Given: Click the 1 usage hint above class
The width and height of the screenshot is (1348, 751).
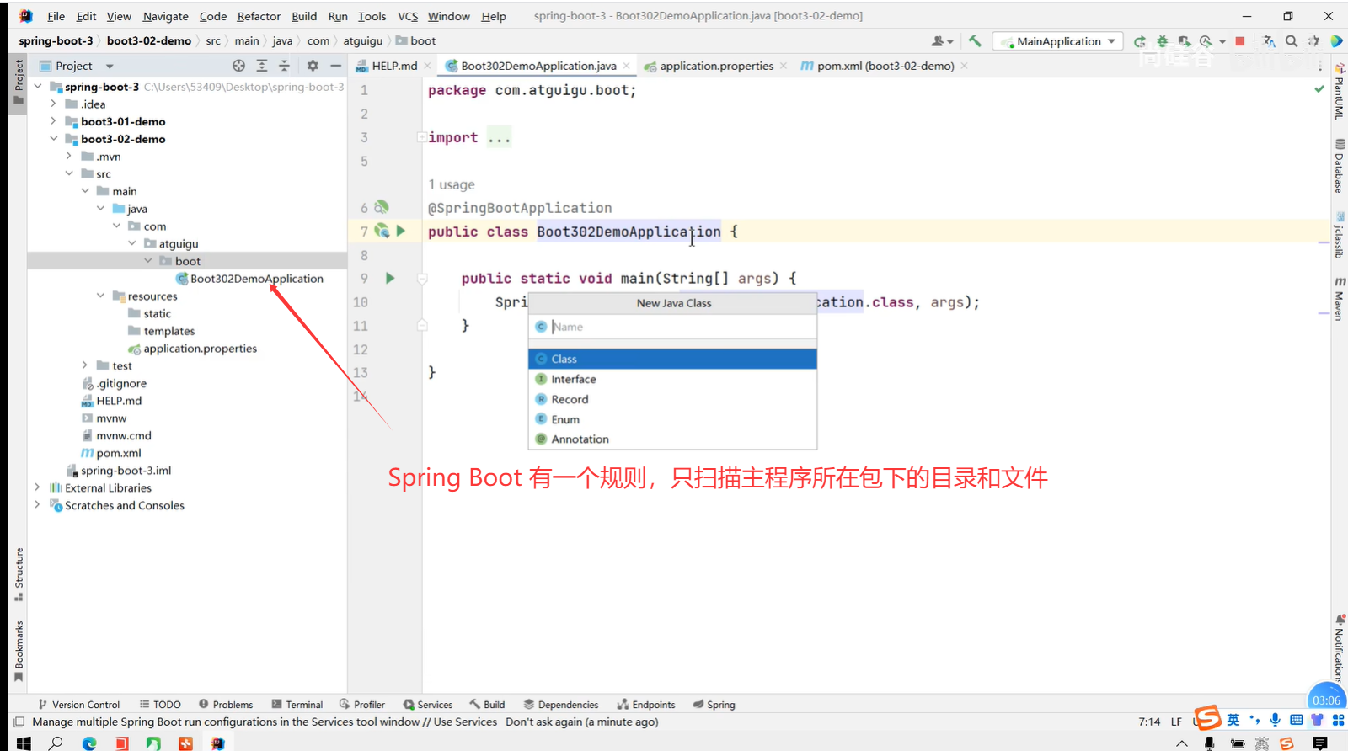Looking at the screenshot, I should pos(452,184).
